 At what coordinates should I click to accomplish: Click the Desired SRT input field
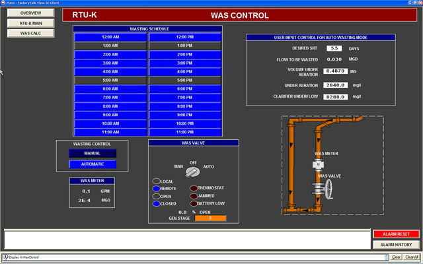pyautogui.click(x=334, y=48)
